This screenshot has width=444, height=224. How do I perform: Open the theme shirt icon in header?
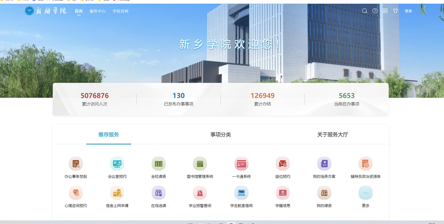coord(395,11)
